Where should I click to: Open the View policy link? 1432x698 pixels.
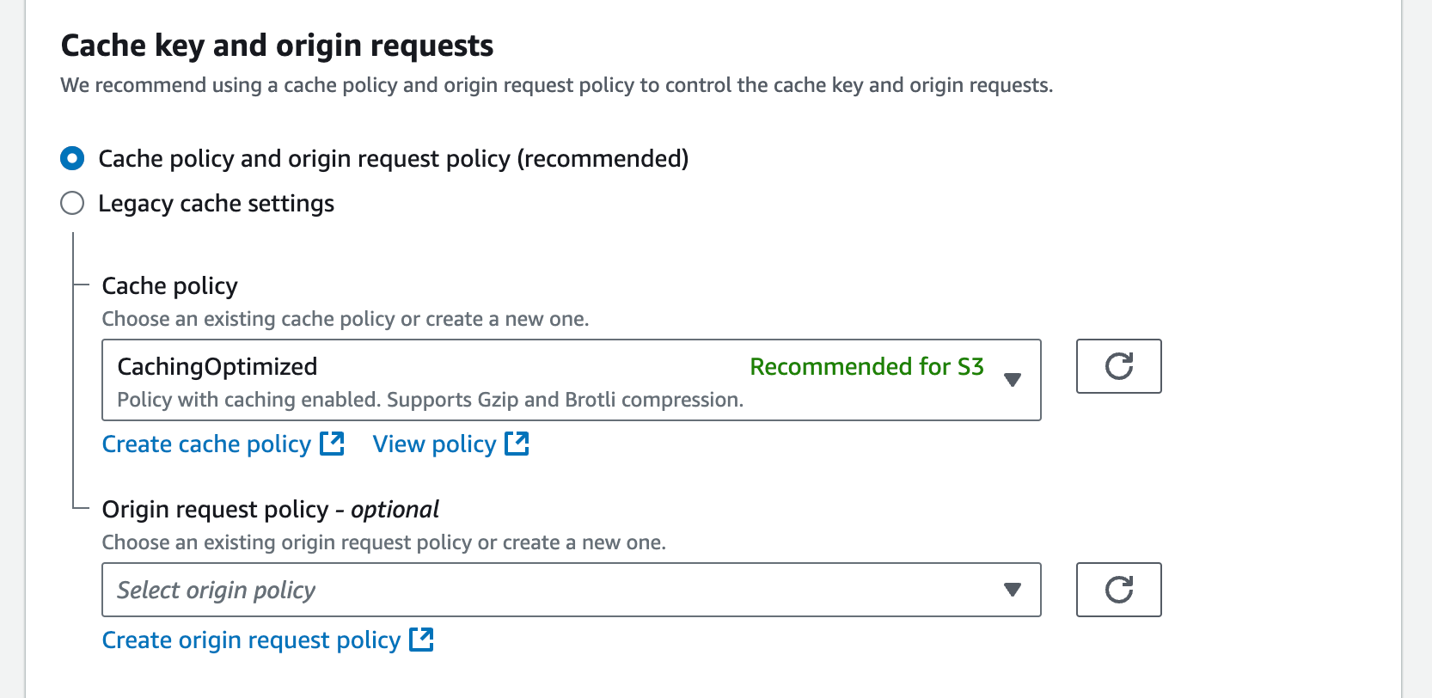434,444
